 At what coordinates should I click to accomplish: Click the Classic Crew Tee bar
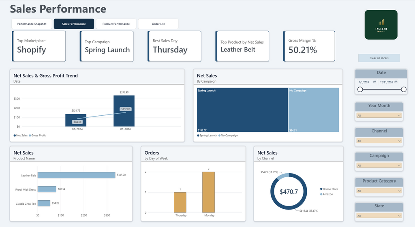pyautogui.click(x=44, y=203)
